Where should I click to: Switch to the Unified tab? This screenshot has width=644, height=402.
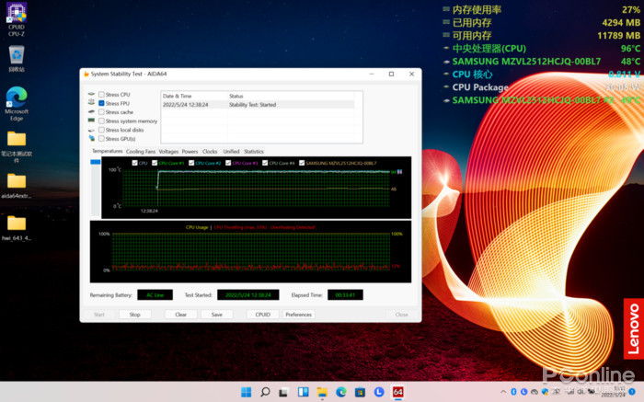tap(231, 152)
